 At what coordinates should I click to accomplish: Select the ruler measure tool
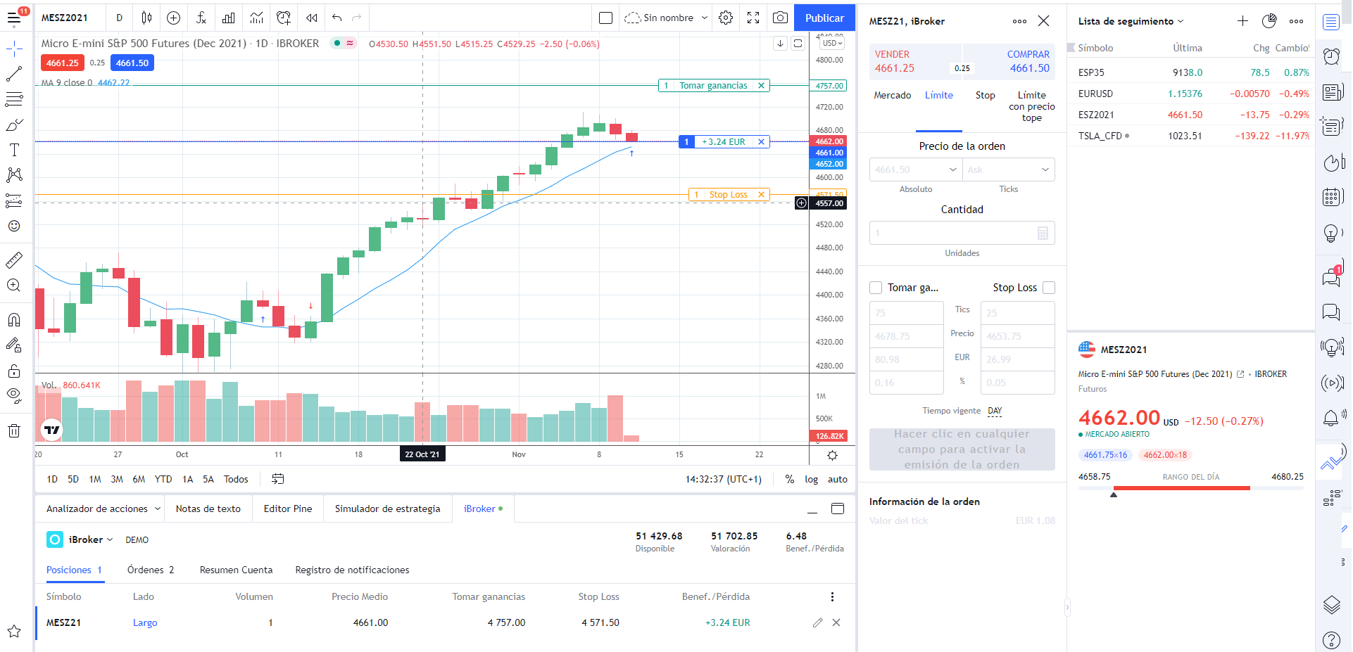tap(14, 260)
